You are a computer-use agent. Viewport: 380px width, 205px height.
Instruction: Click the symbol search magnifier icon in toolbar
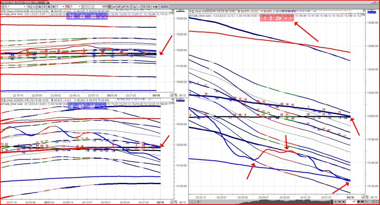[29, 6]
